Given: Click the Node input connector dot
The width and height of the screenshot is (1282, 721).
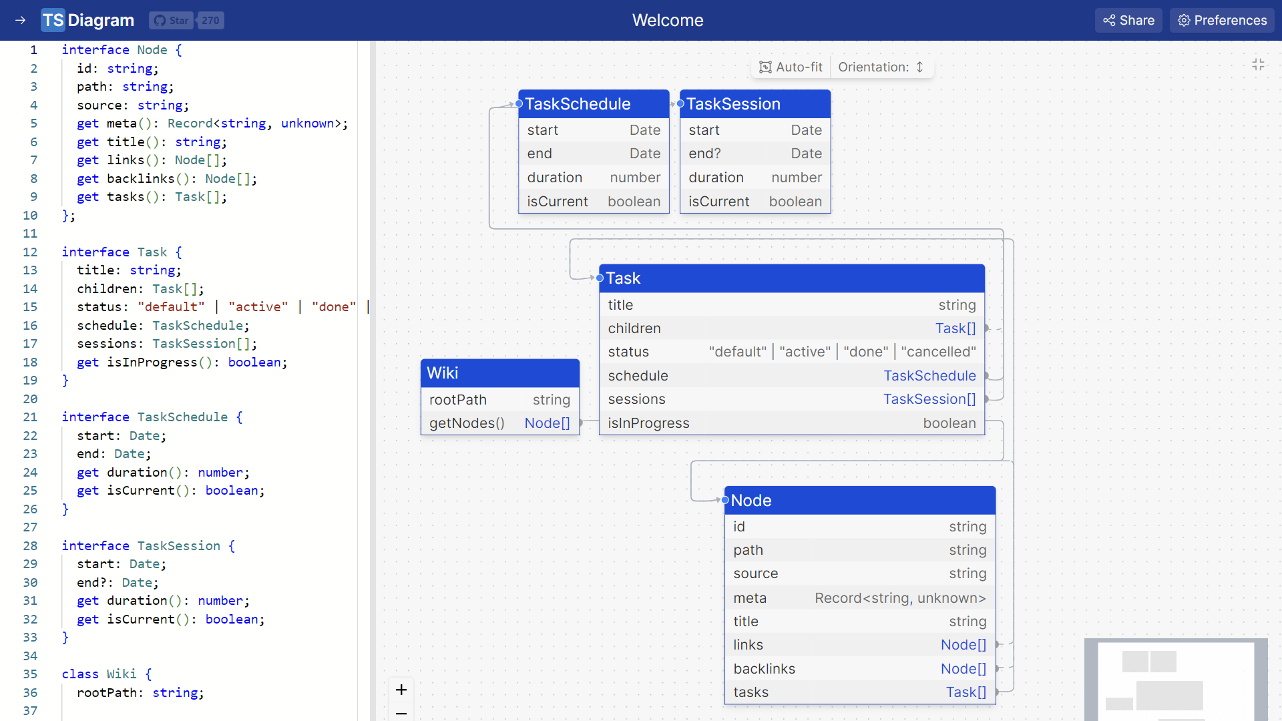Looking at the screenshot, I should pyautogui.click(x=725, y=500).
